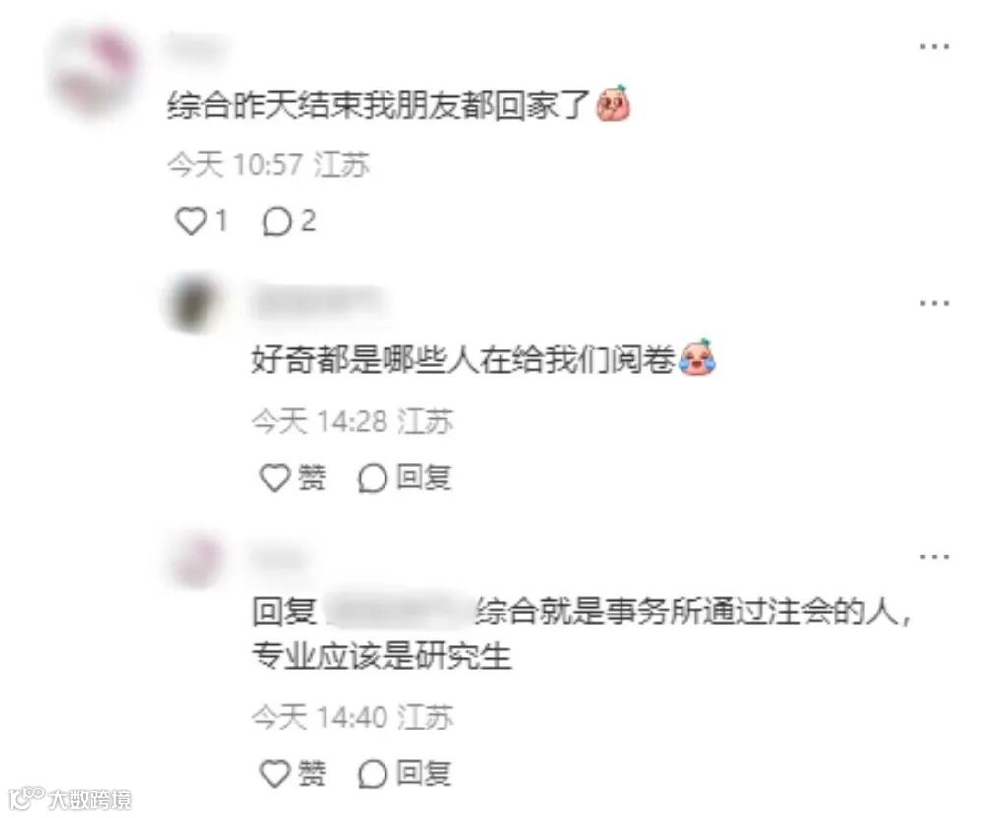The image size is (1007, 818).
Task: Open three-dot menu on the 14:28 reply
Action: coord(934,303)
